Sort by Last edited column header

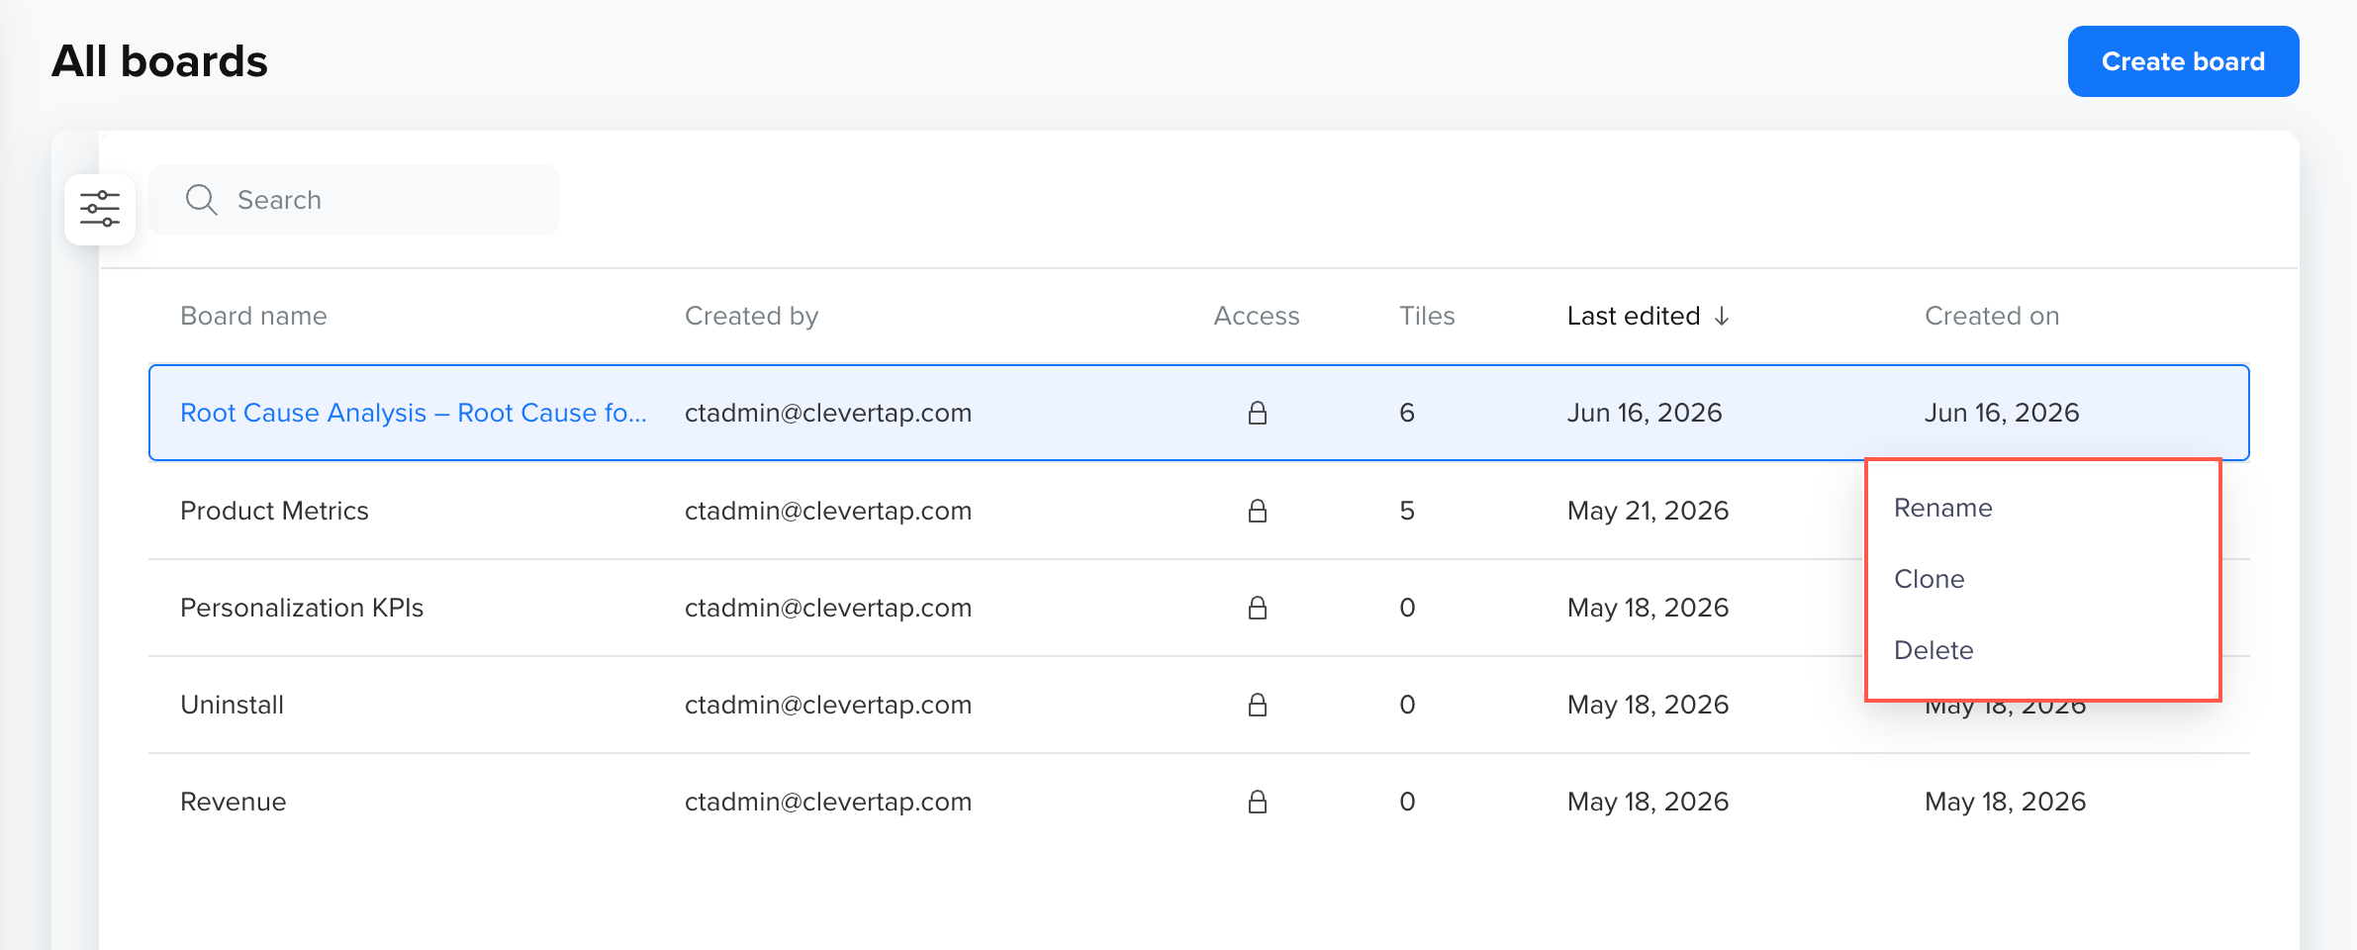pyautogui.click(x=1634, y=316)
